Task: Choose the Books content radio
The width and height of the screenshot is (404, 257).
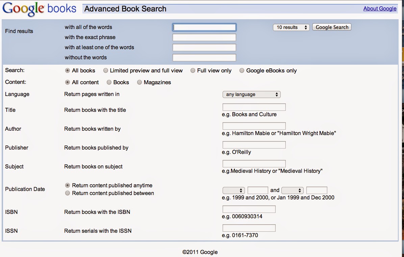Action: [109, 82]
